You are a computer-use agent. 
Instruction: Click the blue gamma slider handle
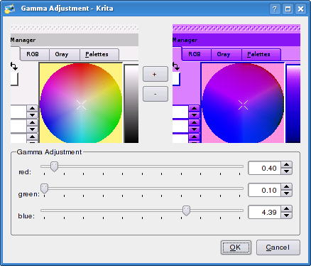186,211
